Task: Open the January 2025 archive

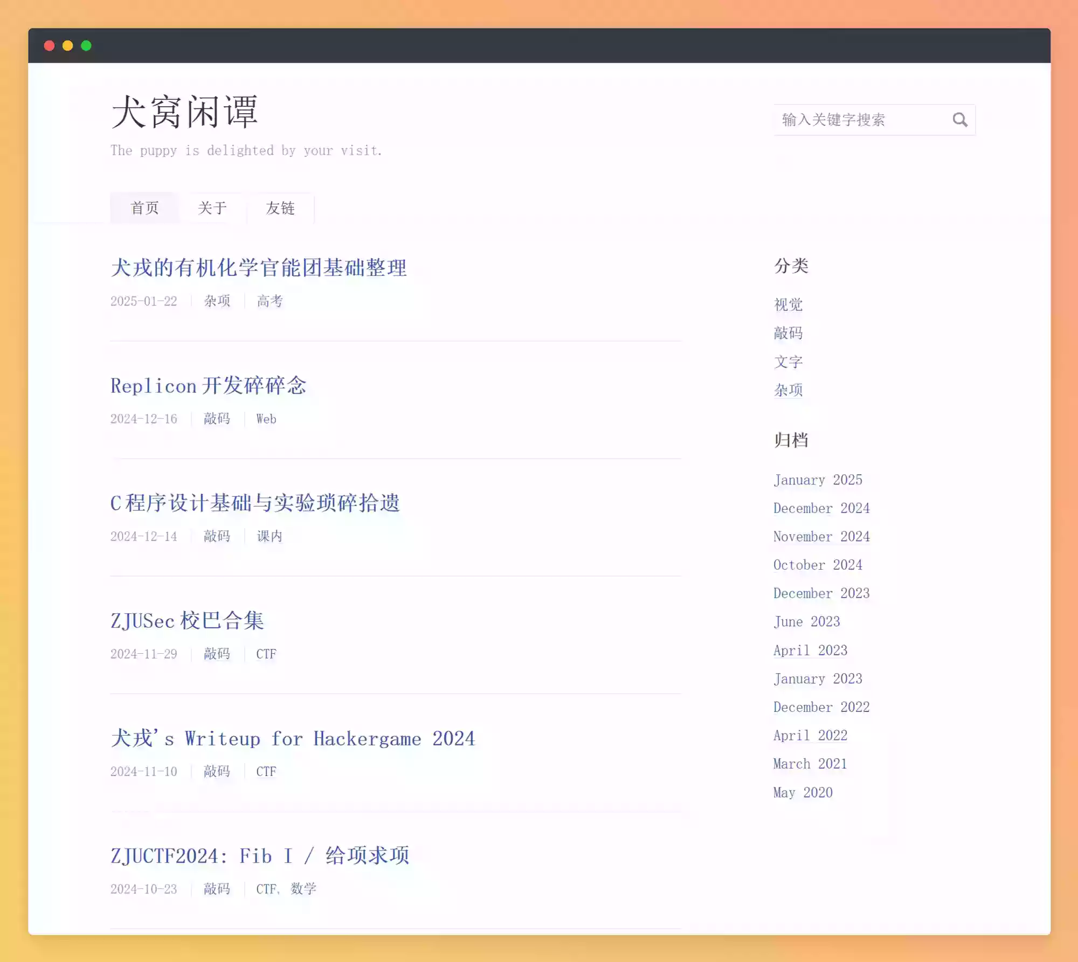Action: (x=818, y=480)
